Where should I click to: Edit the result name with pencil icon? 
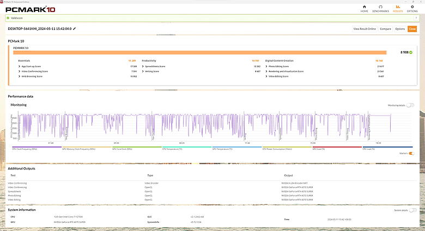click(x=74, y=29)
